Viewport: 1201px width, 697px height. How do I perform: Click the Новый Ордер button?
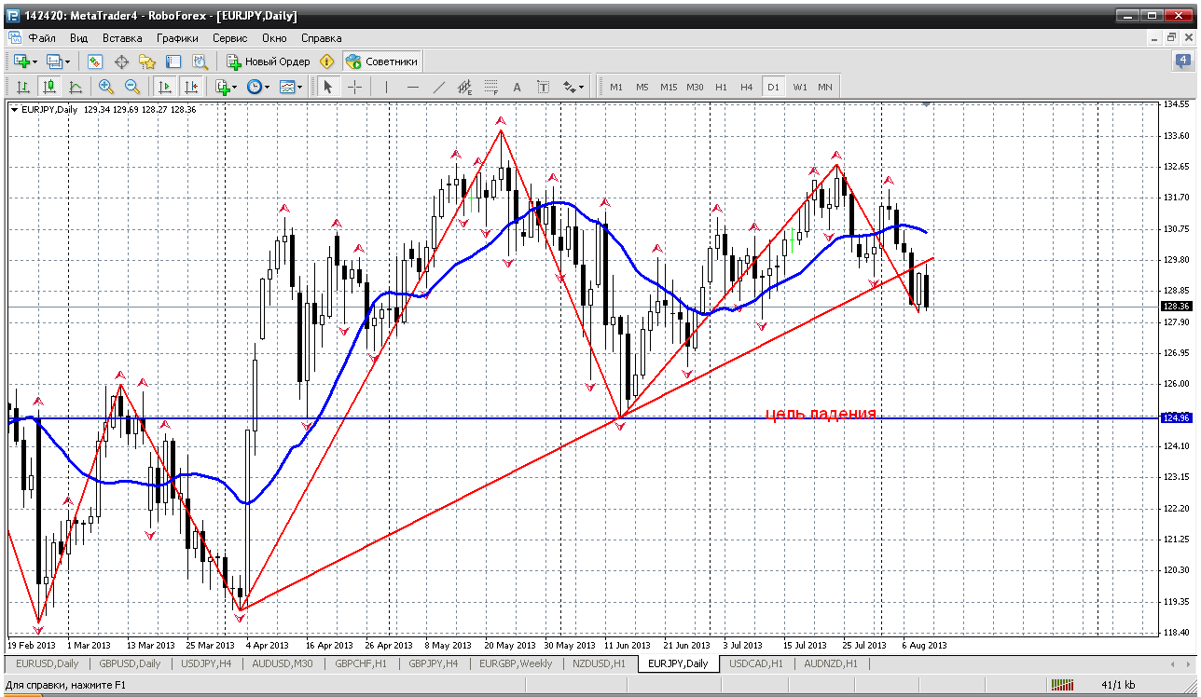coord(268,61)
